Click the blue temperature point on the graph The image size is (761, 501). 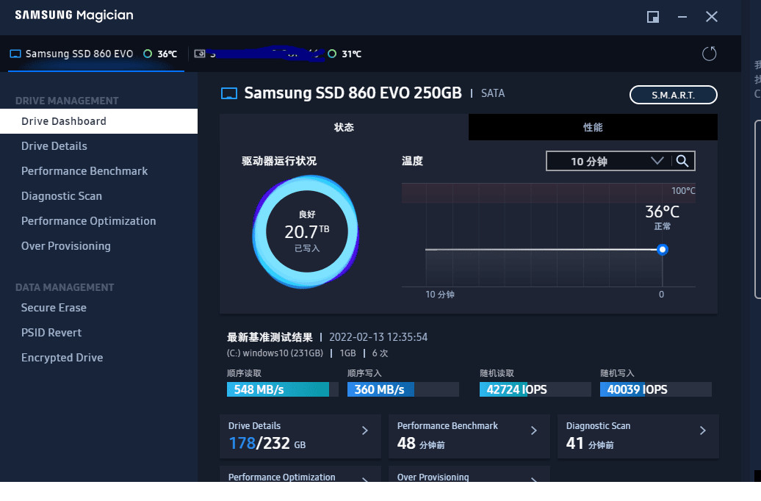coord(663,250)
